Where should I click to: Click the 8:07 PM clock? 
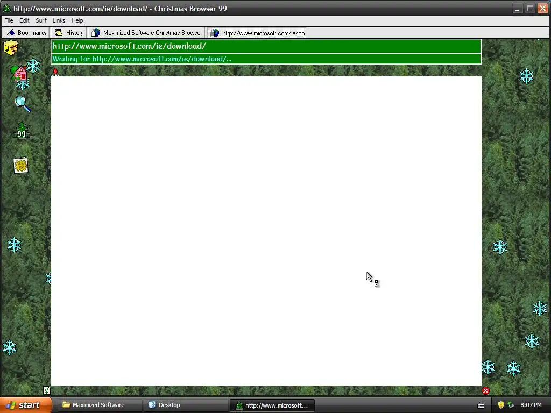[x=531, y=405]
